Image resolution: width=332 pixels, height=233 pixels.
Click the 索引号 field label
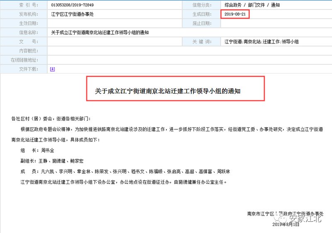coord(29,5)
